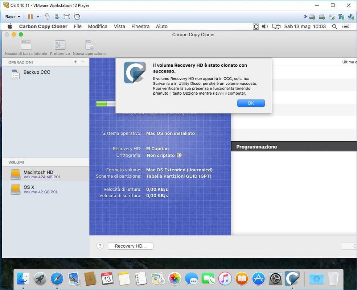The height and width of the screenshot is (290, 357).
Task: Open Carbon Copy Cloner app menu
Action: (x=43, y=26)
